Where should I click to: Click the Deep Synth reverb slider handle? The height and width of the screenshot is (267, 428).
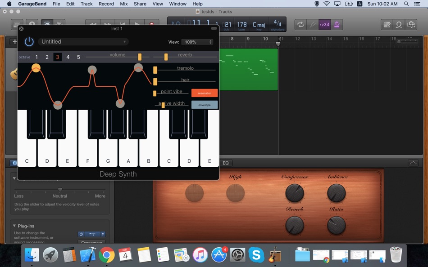pos(166,57)
